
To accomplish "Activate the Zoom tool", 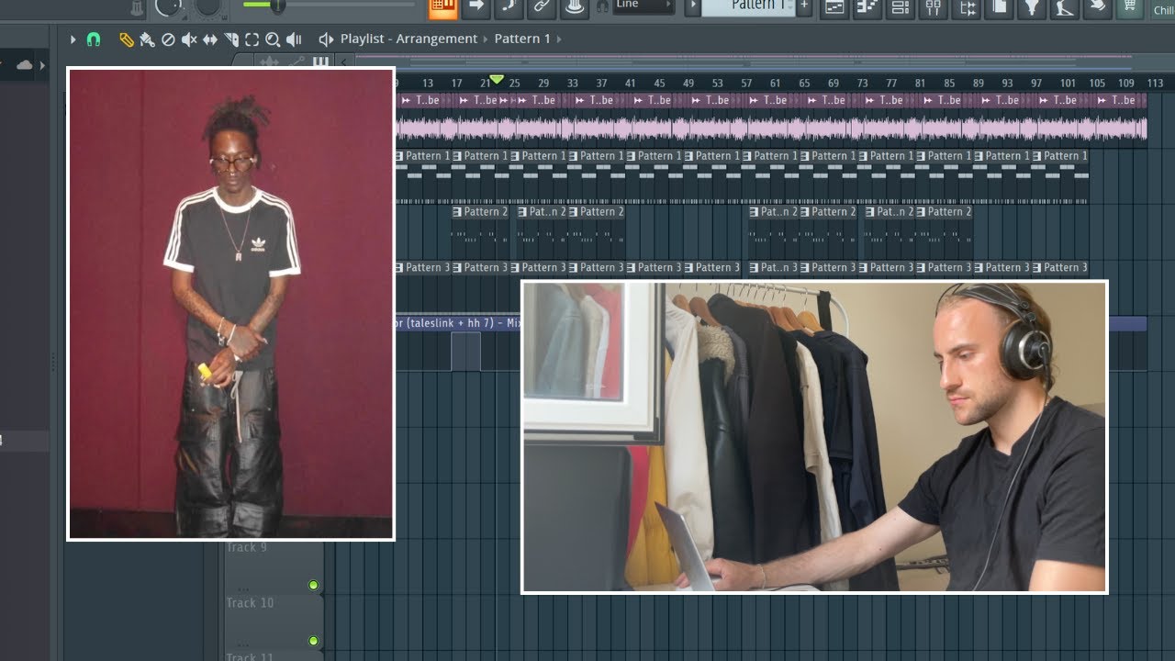I will tap(273, 39).
